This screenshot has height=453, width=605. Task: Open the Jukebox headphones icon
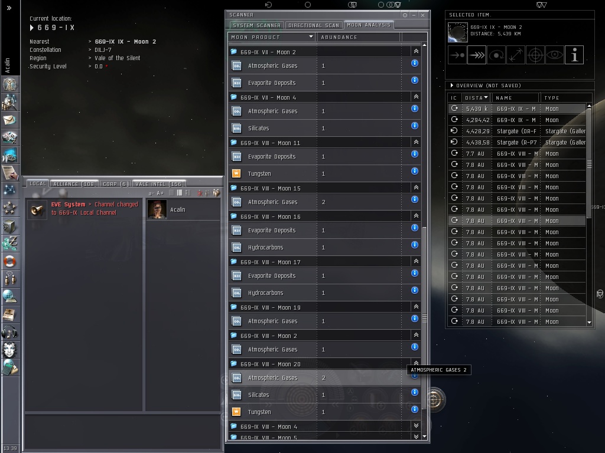pyautogui.click(x=9, y=332)
